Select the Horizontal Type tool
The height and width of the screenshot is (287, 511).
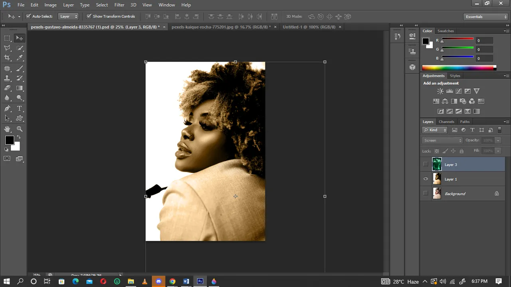pos(20,108)
